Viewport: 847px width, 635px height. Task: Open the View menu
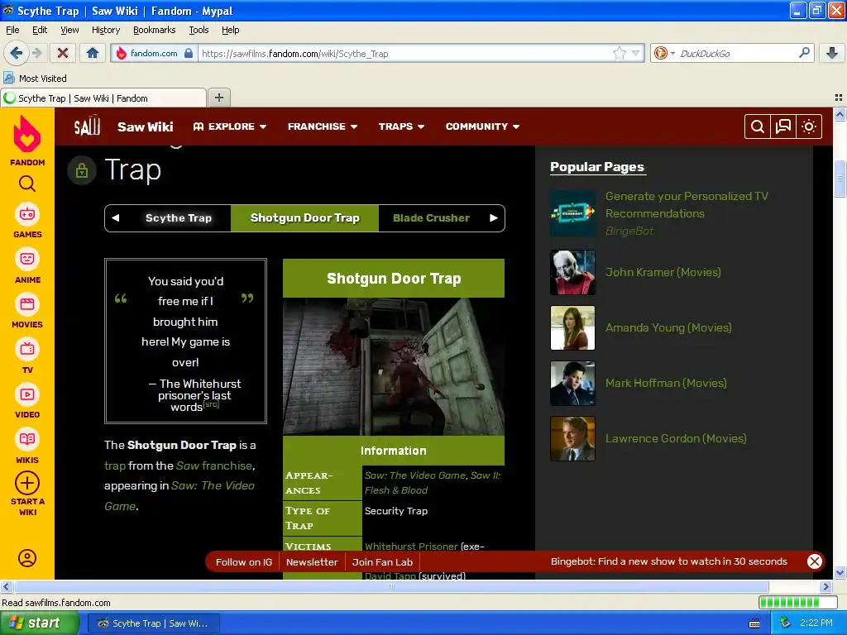(x=69, y=30)
